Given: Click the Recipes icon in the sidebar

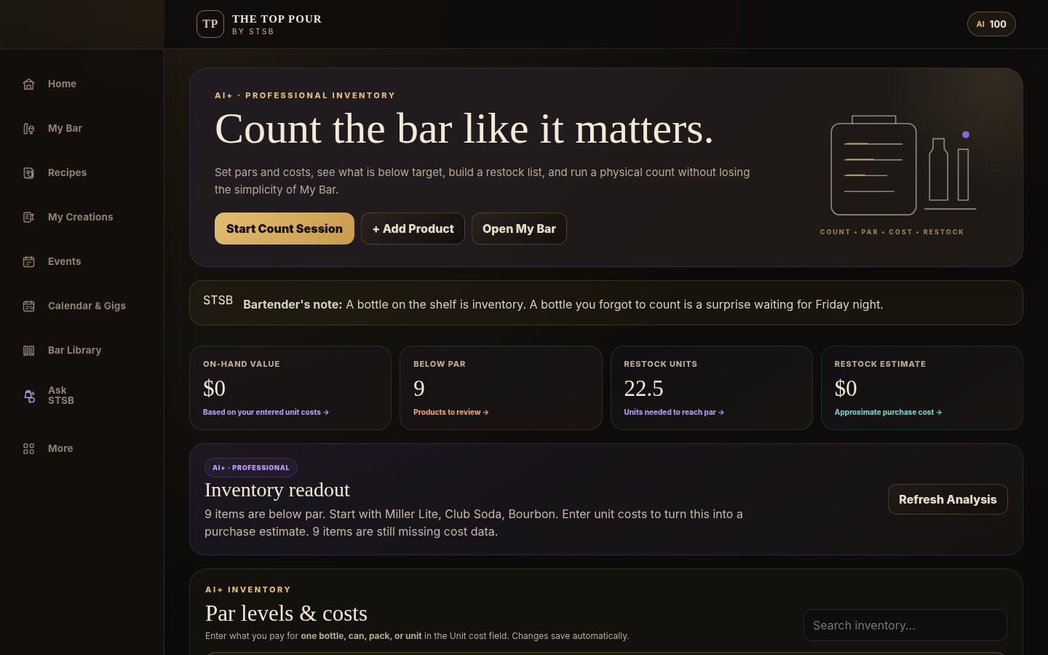Looking at the screenshot, I should pos(28,173).
